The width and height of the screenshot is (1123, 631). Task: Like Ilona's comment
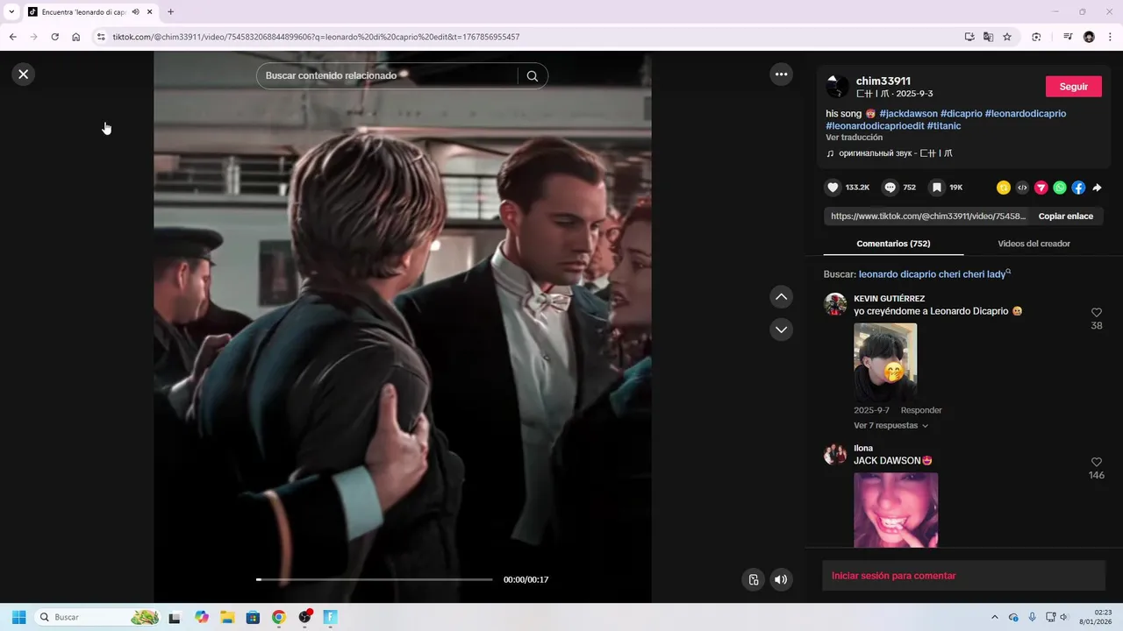[1097, 462]
